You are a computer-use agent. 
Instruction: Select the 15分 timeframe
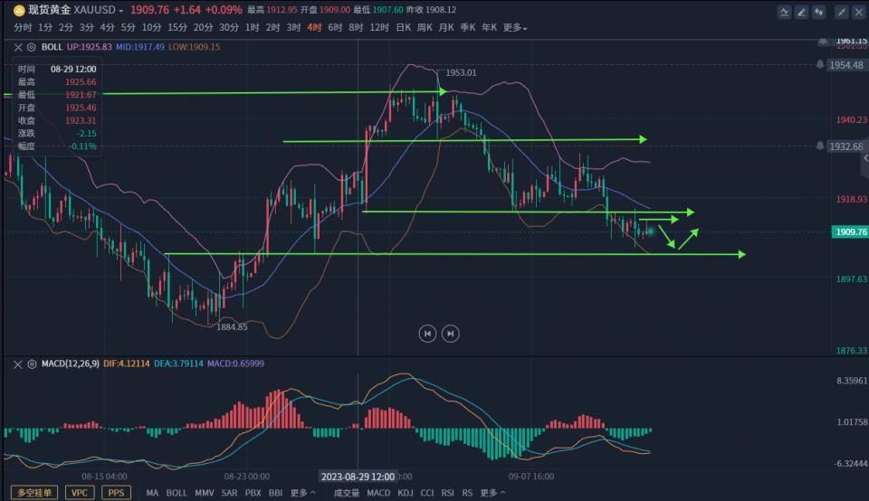177,27
